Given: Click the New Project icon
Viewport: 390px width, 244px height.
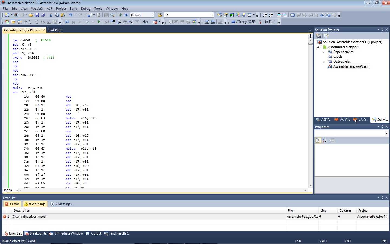Looking at the screenshot, I should (7, 15).
